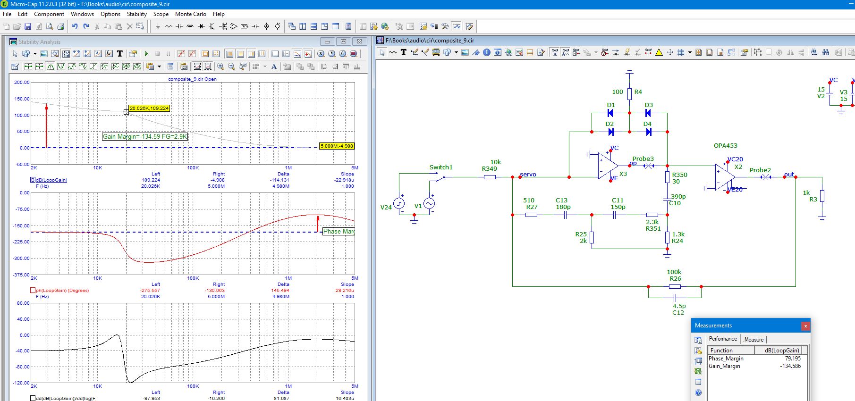Select the Resistor component icon
Screen dimensions: 855x401
169,26
